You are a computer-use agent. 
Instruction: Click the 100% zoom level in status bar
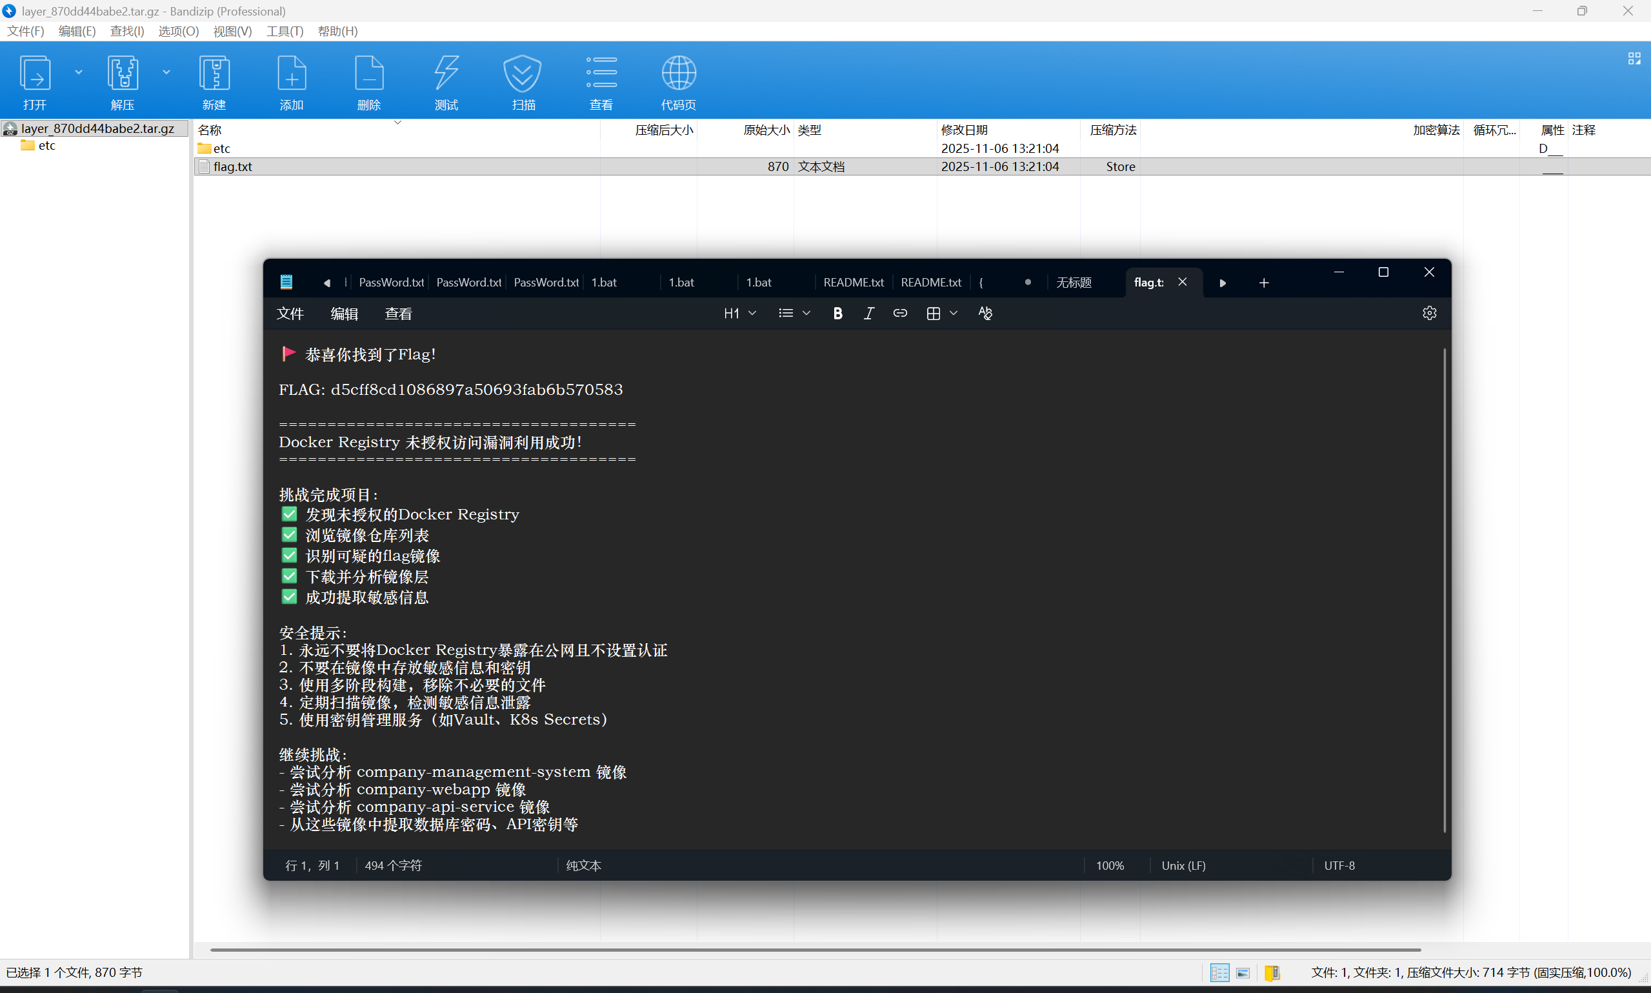tap(1109, 865)
